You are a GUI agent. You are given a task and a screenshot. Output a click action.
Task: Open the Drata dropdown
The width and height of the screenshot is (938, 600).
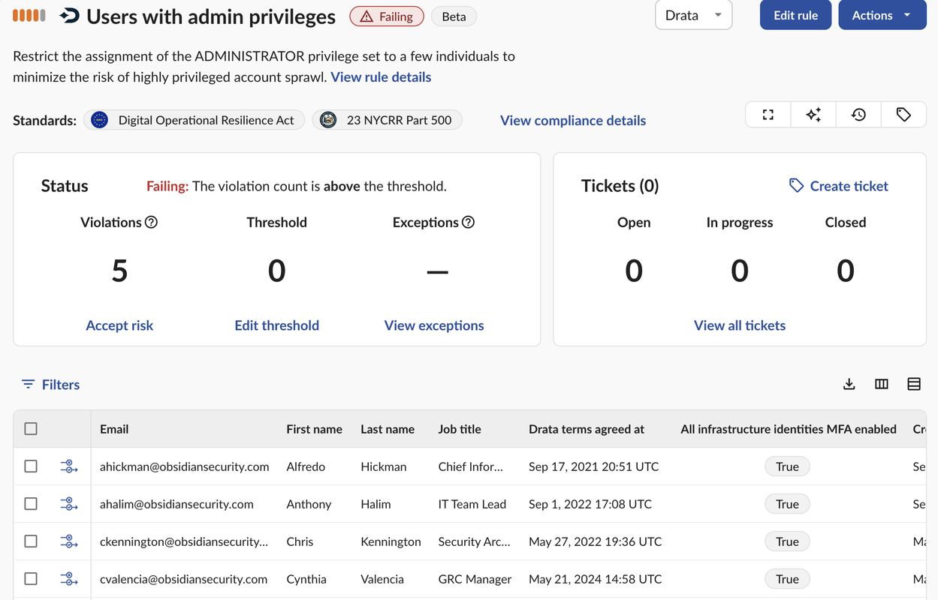point(693,15)
